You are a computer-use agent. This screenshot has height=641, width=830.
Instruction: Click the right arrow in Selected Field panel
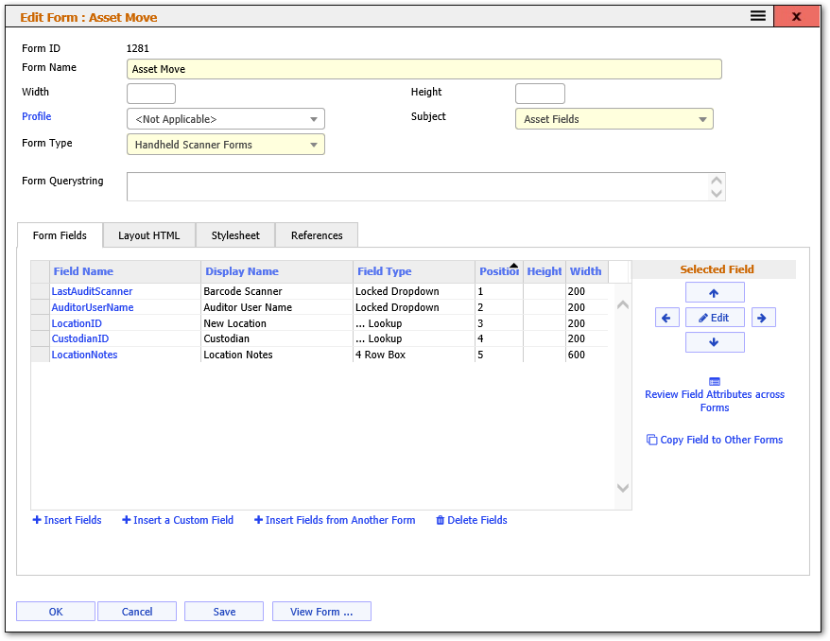pyautogui.click(x=763, y=317)
